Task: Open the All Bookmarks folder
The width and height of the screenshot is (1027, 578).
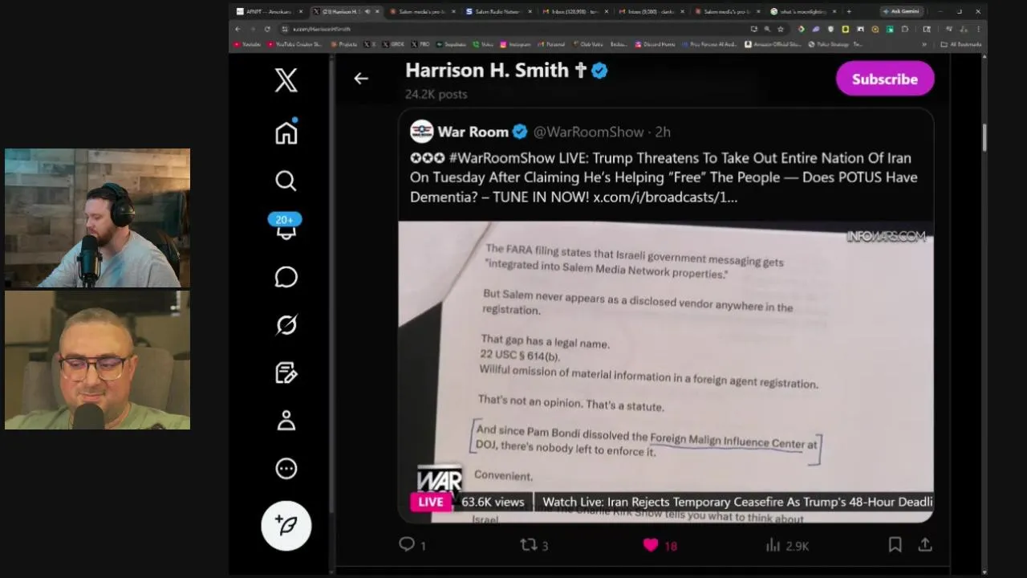Action: [961, 44]
